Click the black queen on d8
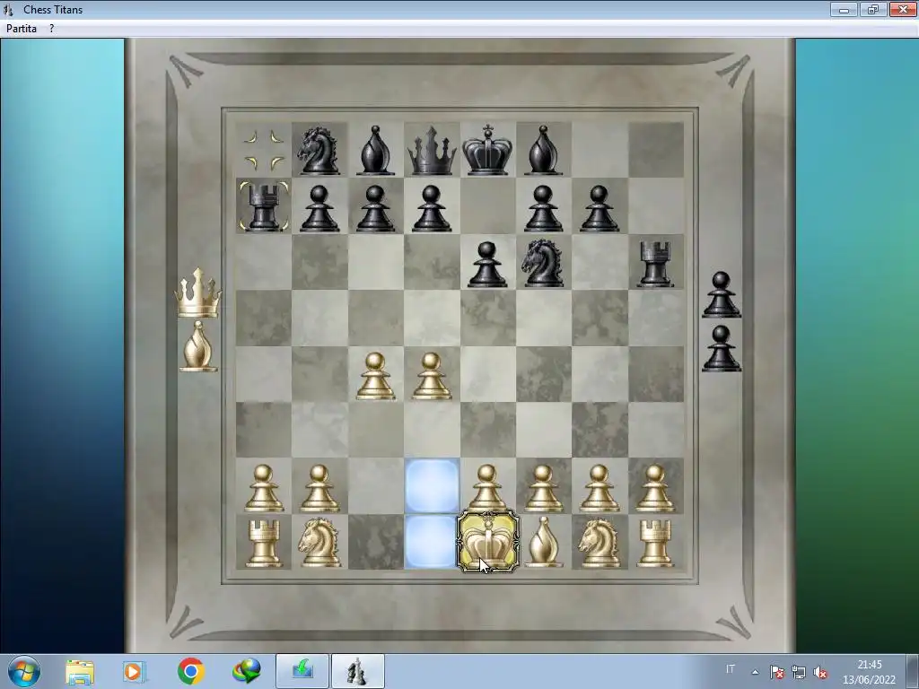The image size is (919, 689). pyautogui.click(x=432, y=151)
